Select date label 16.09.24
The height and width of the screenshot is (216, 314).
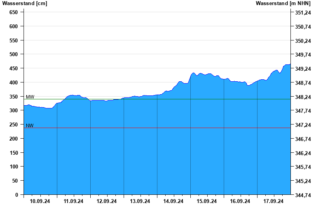(x=240, y=201)
